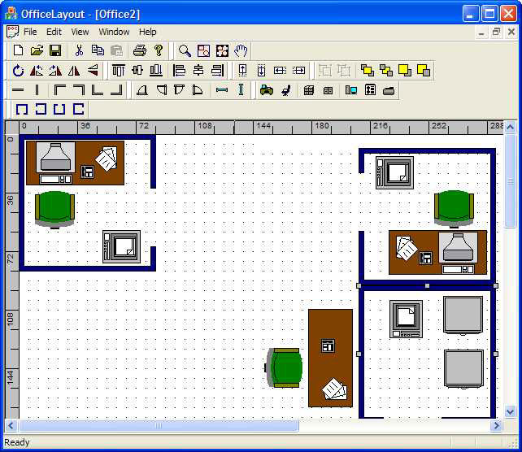The image size is (522, 452).
Task: Open the Window menu
Action: click(x=114, y=32)
